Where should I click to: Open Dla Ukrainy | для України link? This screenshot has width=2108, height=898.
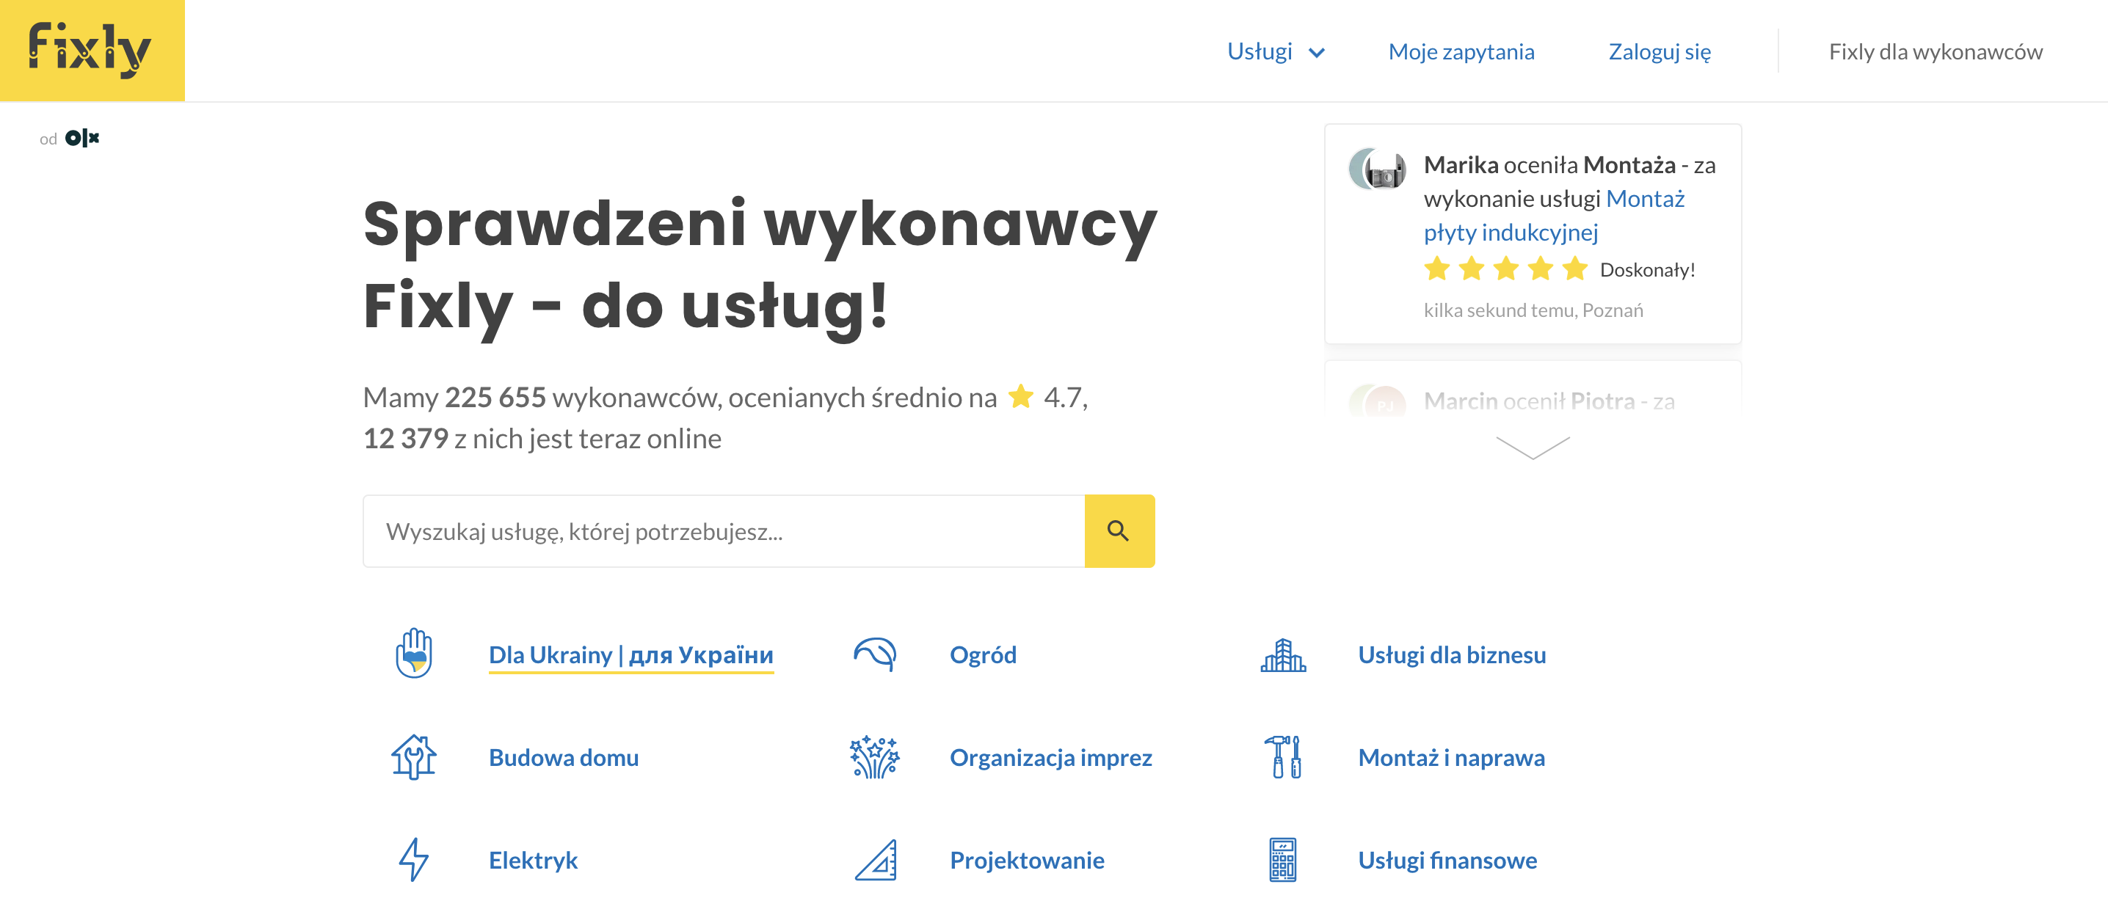631,654
